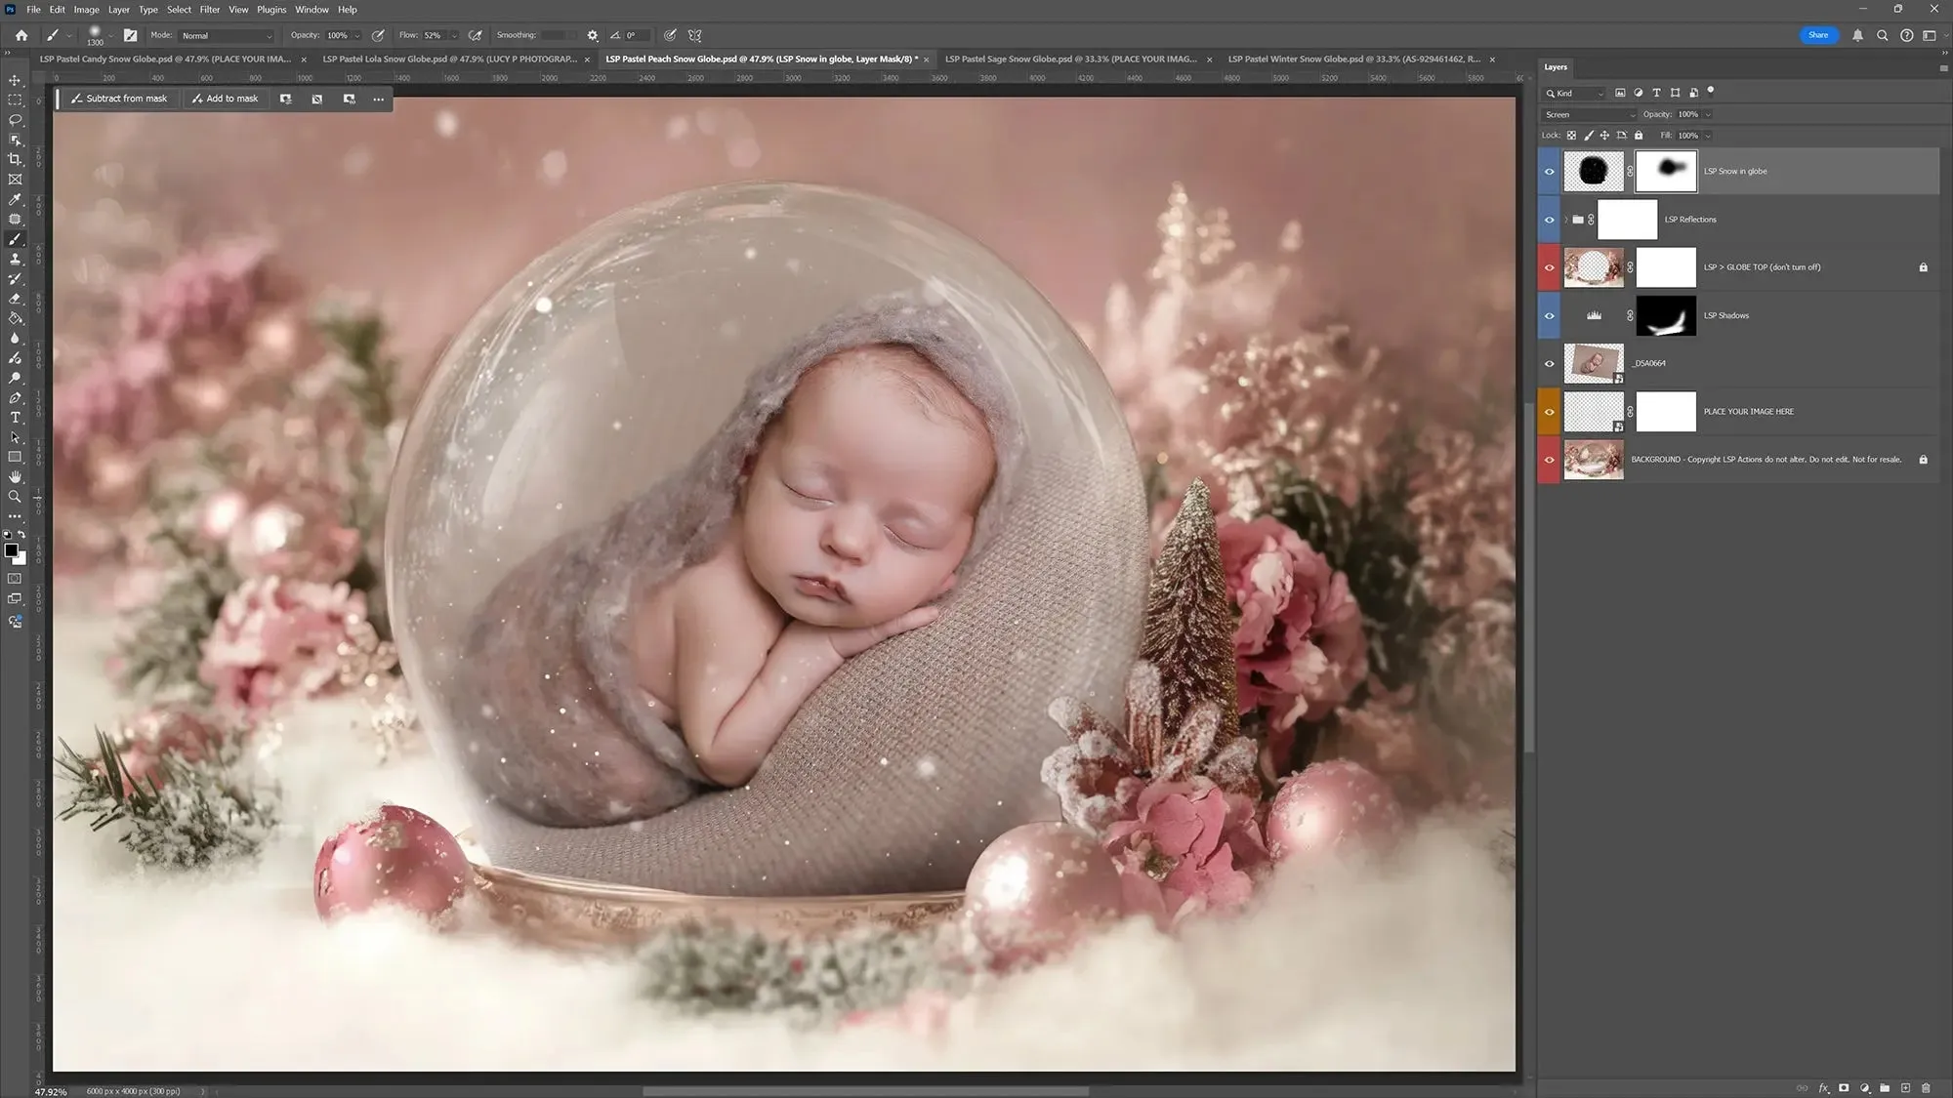The image size is (1953, 1098).
Task: Open the Flow value dropdown
Action: tap(453, 35)
